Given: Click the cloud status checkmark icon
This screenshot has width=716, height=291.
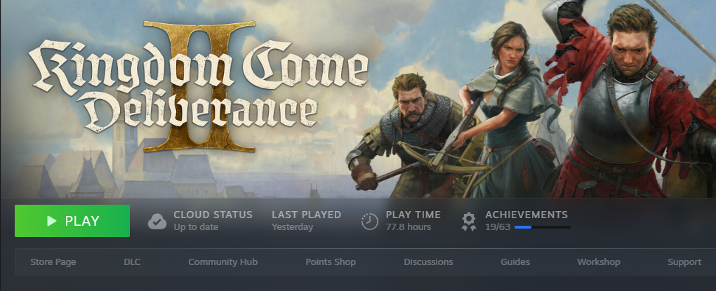Looking at the screenshot, I should click(157, 221).
